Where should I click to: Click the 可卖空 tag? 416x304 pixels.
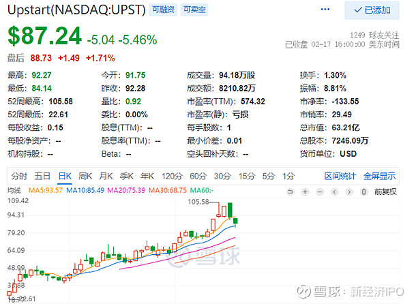[194, 10]
